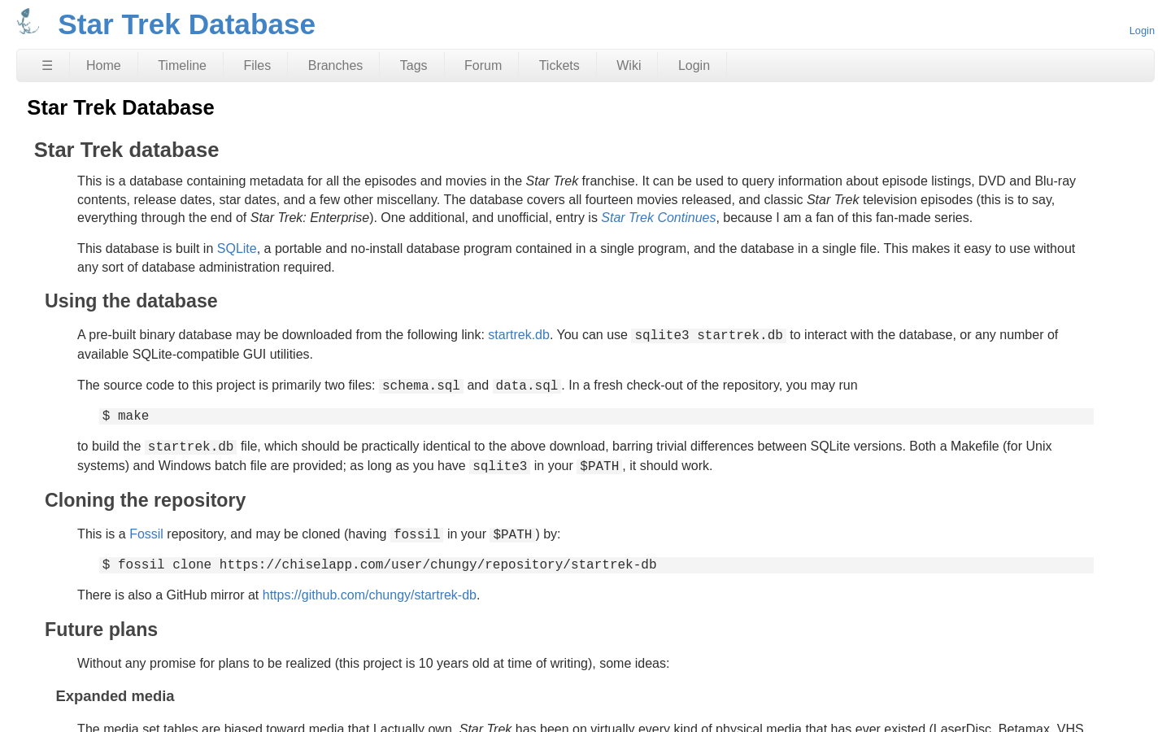
Task: Click the "startrek.db" inline code in build paragraph
Action: 191,447
